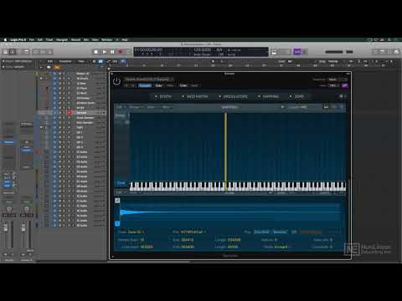Adjust the left channel strip volume fader
Image resolution: width=402 pixels, height=301 pixels.
6,228
